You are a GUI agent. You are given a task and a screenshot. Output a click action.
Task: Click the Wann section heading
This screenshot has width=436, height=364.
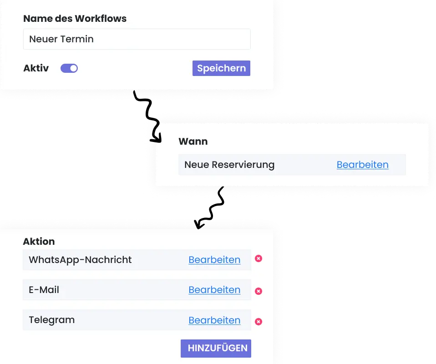pos(193,142)
